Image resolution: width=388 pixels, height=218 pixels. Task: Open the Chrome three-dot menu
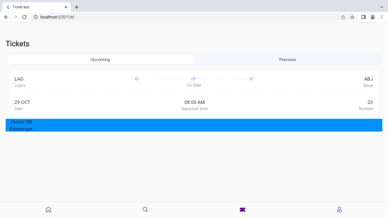382,17
